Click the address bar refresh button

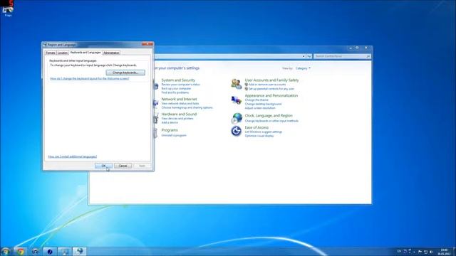(309, 56)
